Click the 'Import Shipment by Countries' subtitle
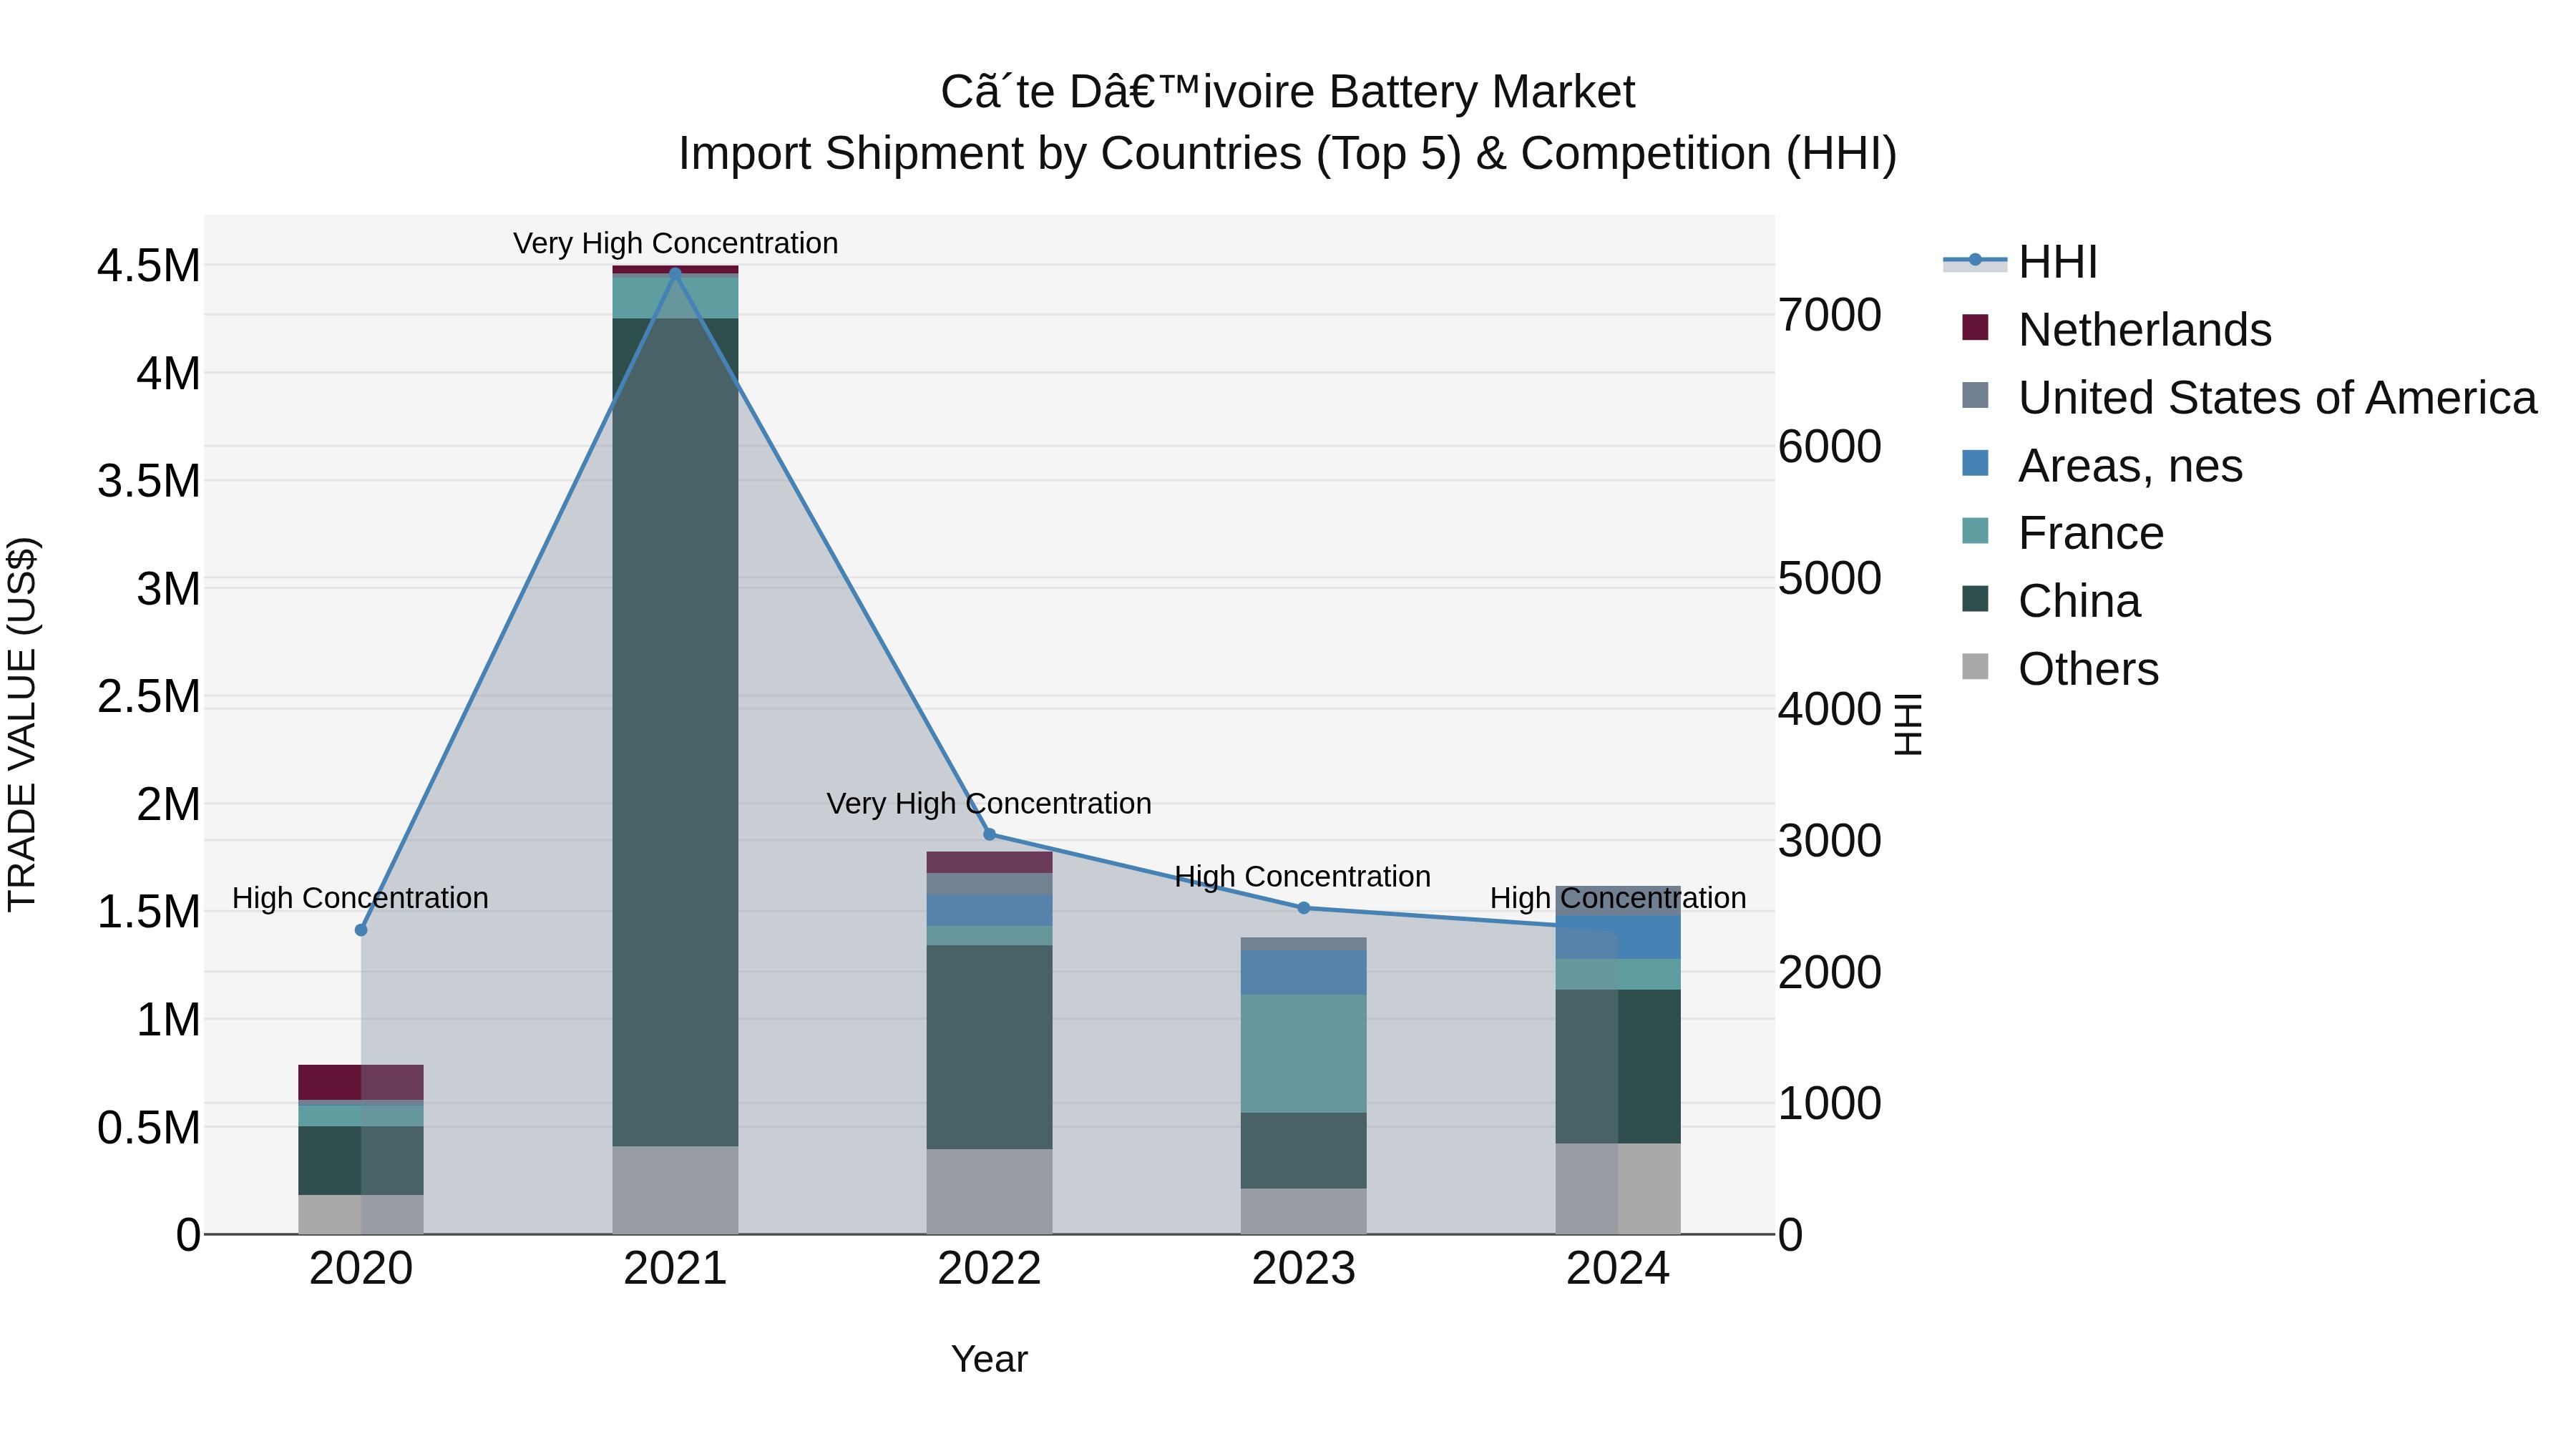 click(x=1288, y=154)
